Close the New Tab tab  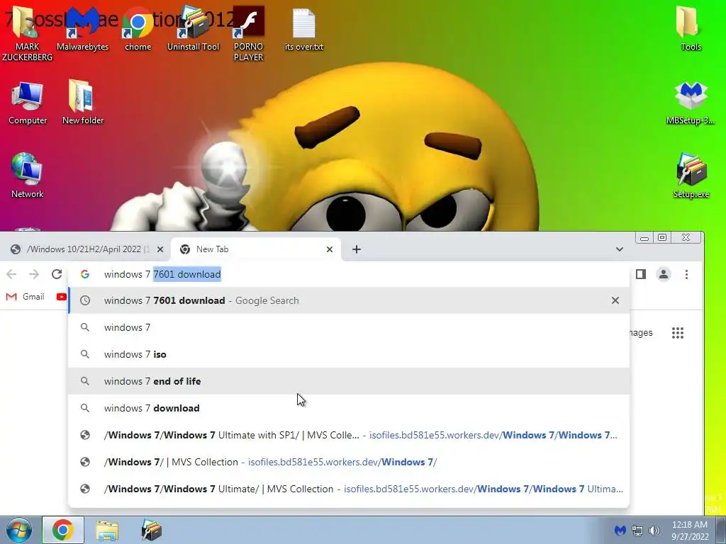330,249
